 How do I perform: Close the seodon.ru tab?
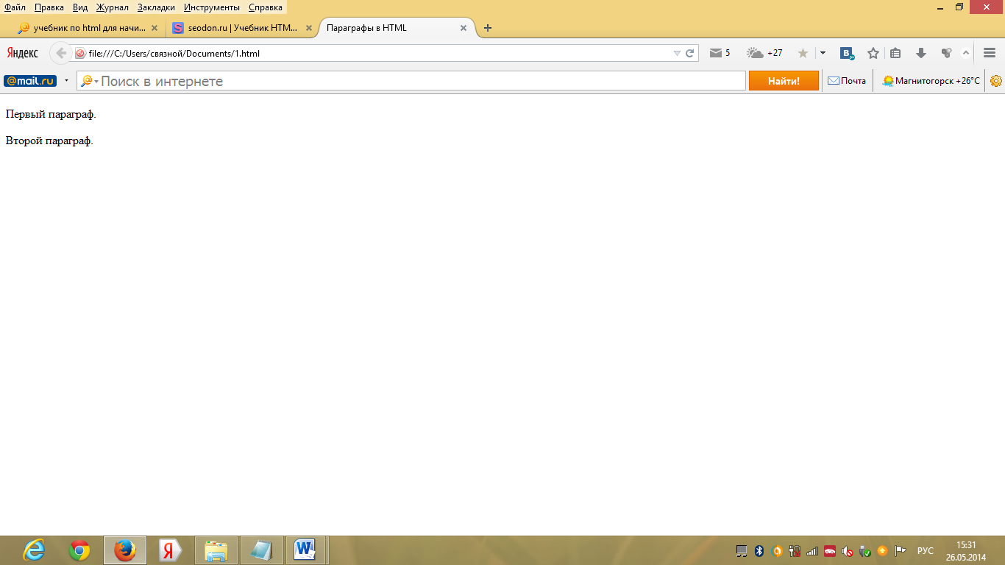coord(309,28)
